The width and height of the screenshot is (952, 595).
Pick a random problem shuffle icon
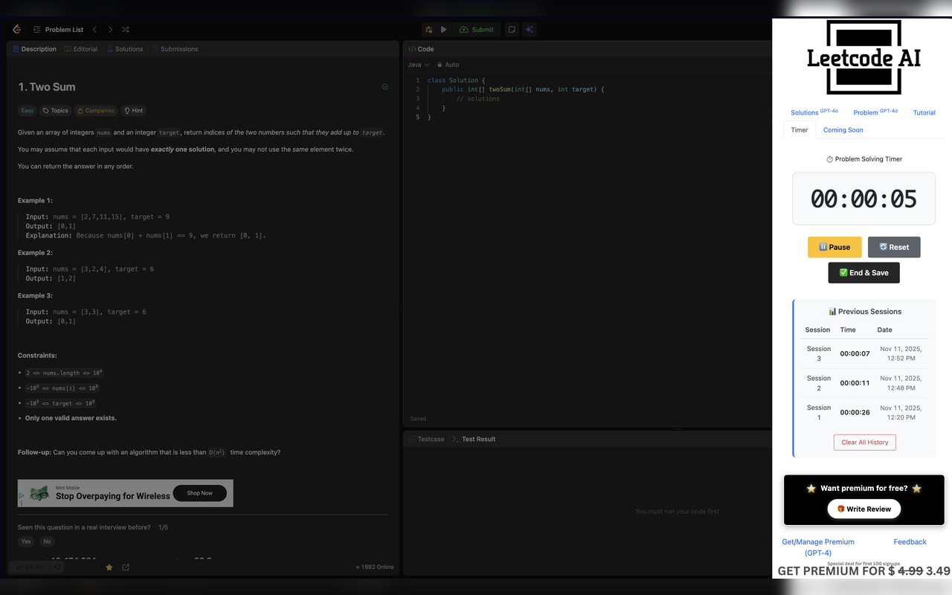click(x=126, y=30)
